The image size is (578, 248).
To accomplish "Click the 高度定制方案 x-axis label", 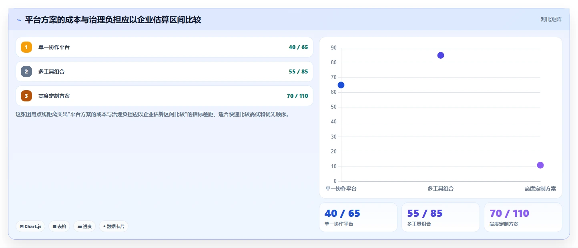I will point(540,188).
